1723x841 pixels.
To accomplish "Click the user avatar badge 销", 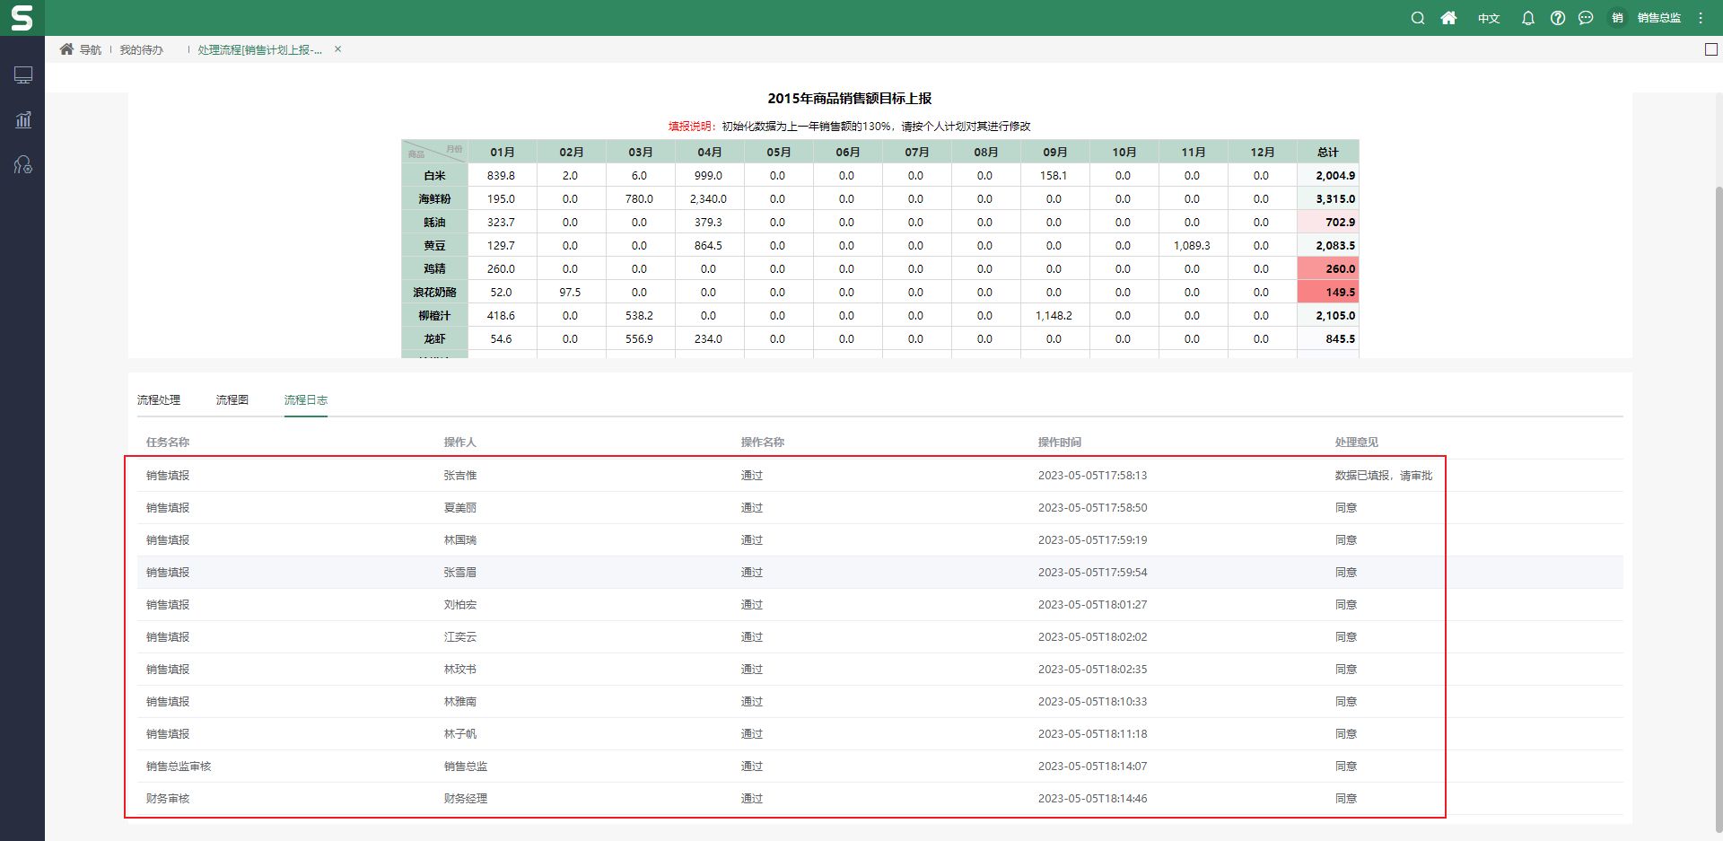I will click(x=1617, y=18).
